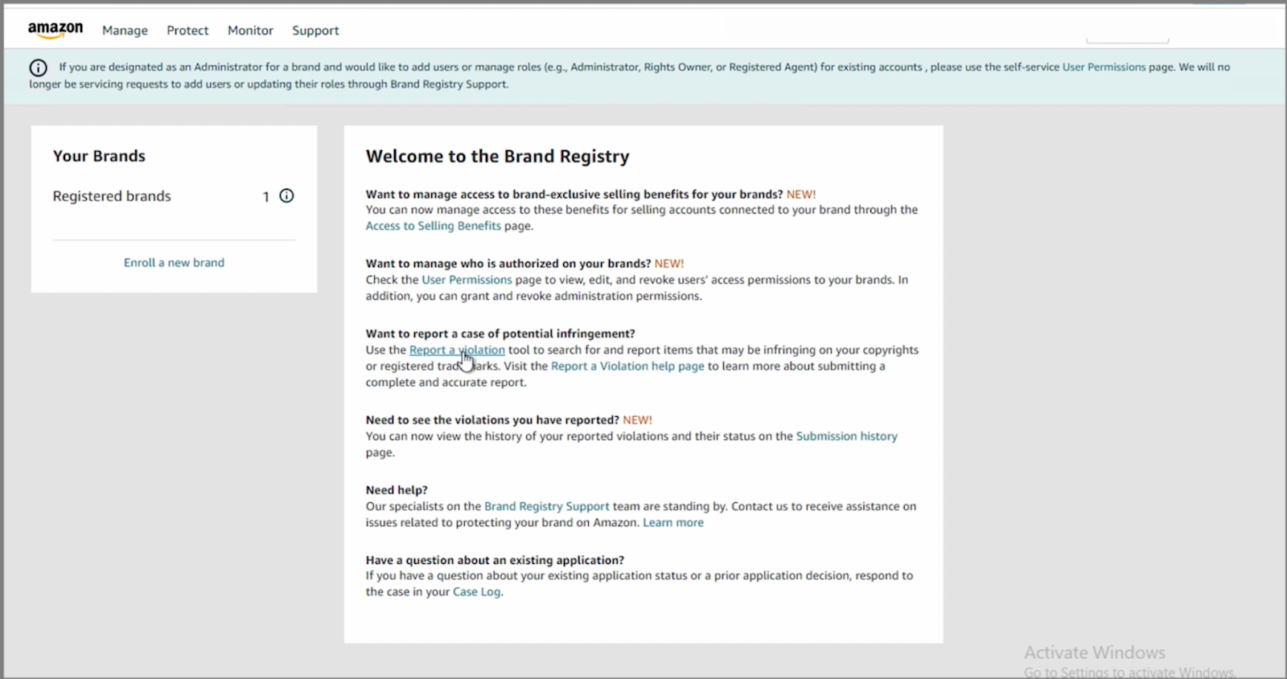This screenshot has height=679, width=1287.
Task: Open User Permissions link in the welcome panel
Action: point(467,280)
